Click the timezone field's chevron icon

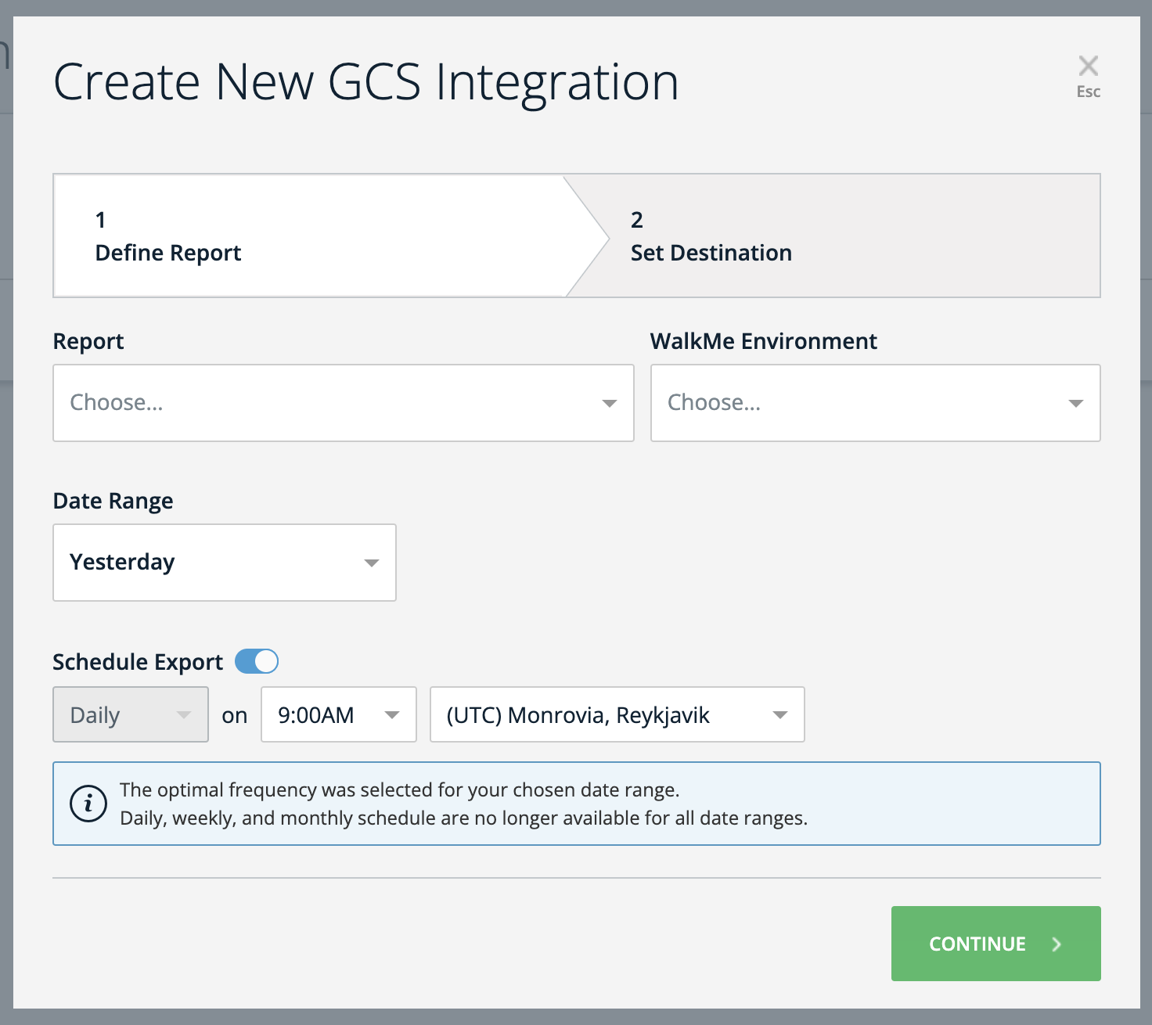pos(779,714)
